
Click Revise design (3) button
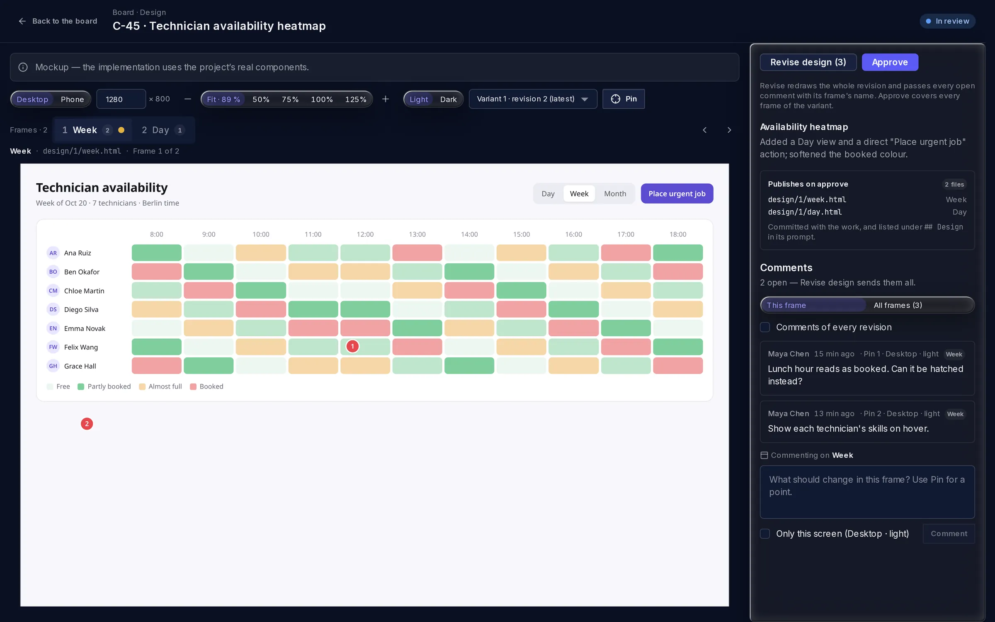808,62
